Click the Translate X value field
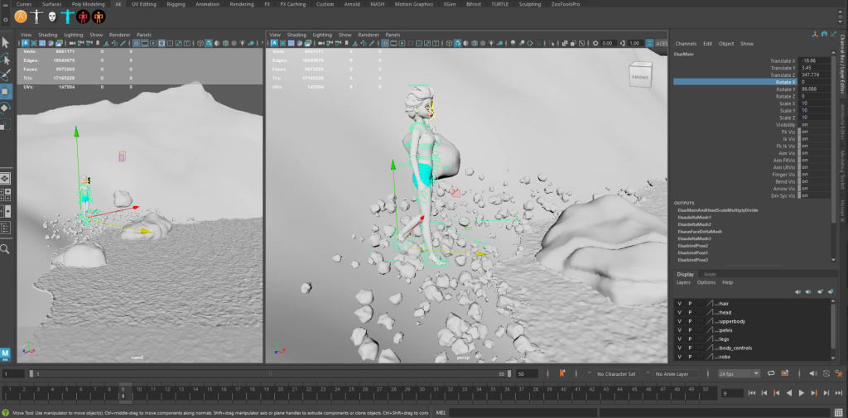 coord(815,60)
